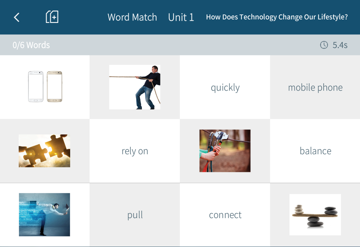Tap the 'quickly' word card

[x=225, y=88]
